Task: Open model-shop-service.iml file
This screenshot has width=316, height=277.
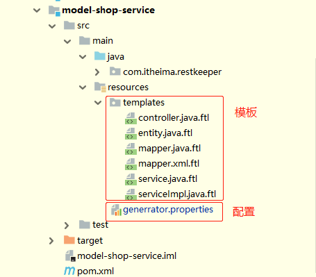Action: [127, 256]
